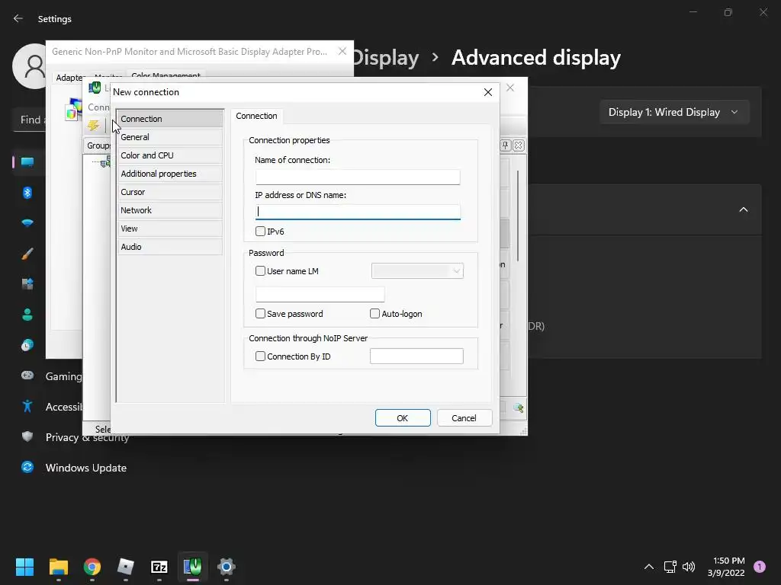781x585 pixels.
Task: Open Settings gear on taskbar
Action: click(226, 567)
